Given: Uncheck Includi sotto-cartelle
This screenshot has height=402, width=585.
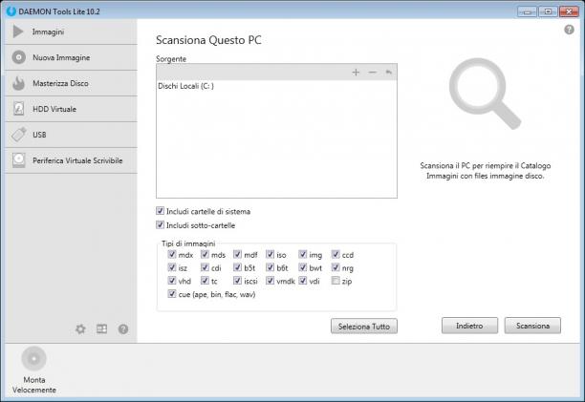Looking at the screenshot, I should point(160,224).
